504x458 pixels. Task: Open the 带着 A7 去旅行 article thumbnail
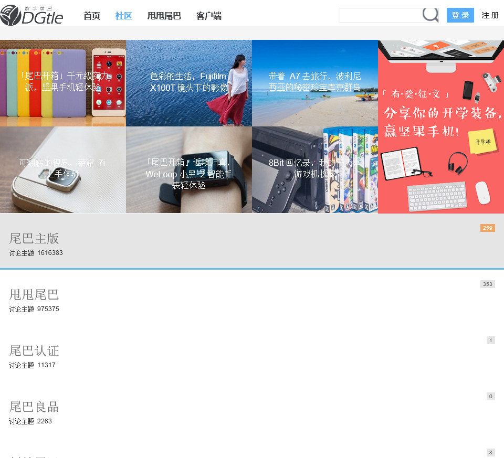coord(315,83)
